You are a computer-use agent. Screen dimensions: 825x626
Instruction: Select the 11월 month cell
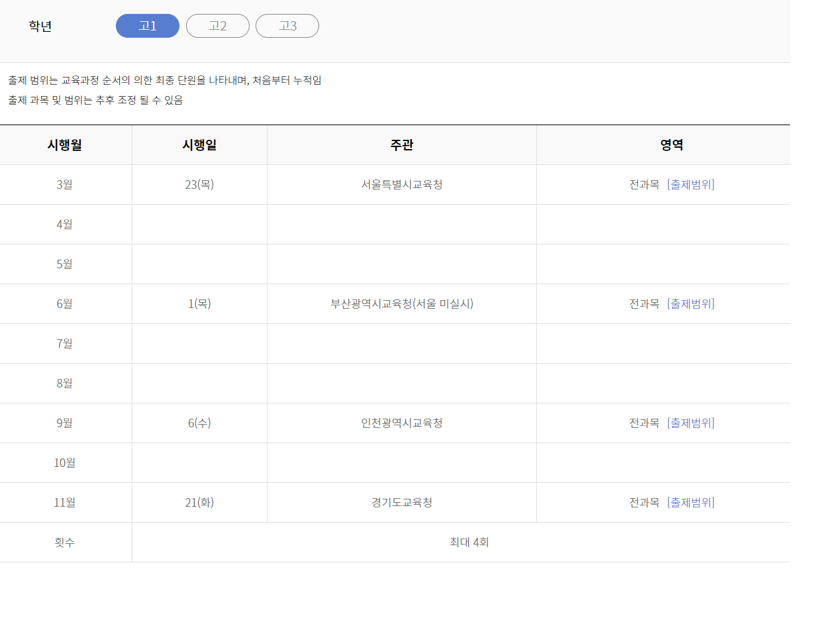click(66, 503)
